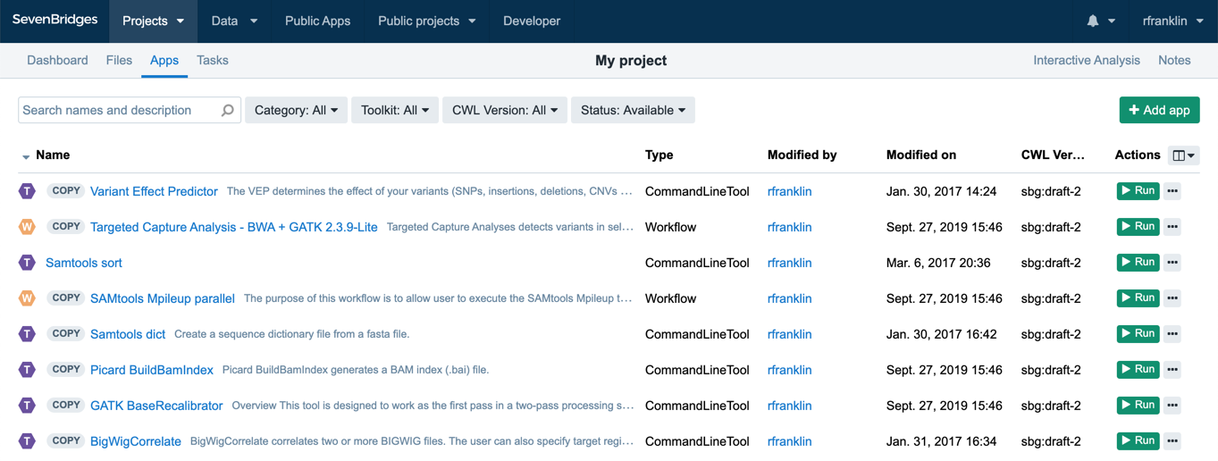Screen dimensions: 1218x461
Task: Open the Variant Effect Predictor app link
Action: 154,191
